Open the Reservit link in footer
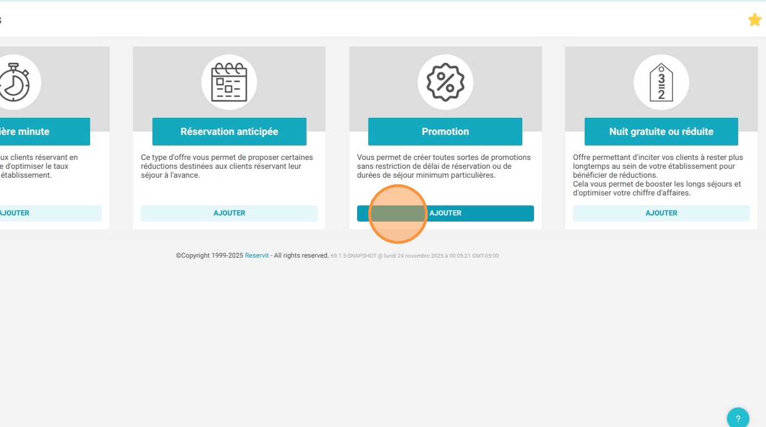 [x=257, y=255]
